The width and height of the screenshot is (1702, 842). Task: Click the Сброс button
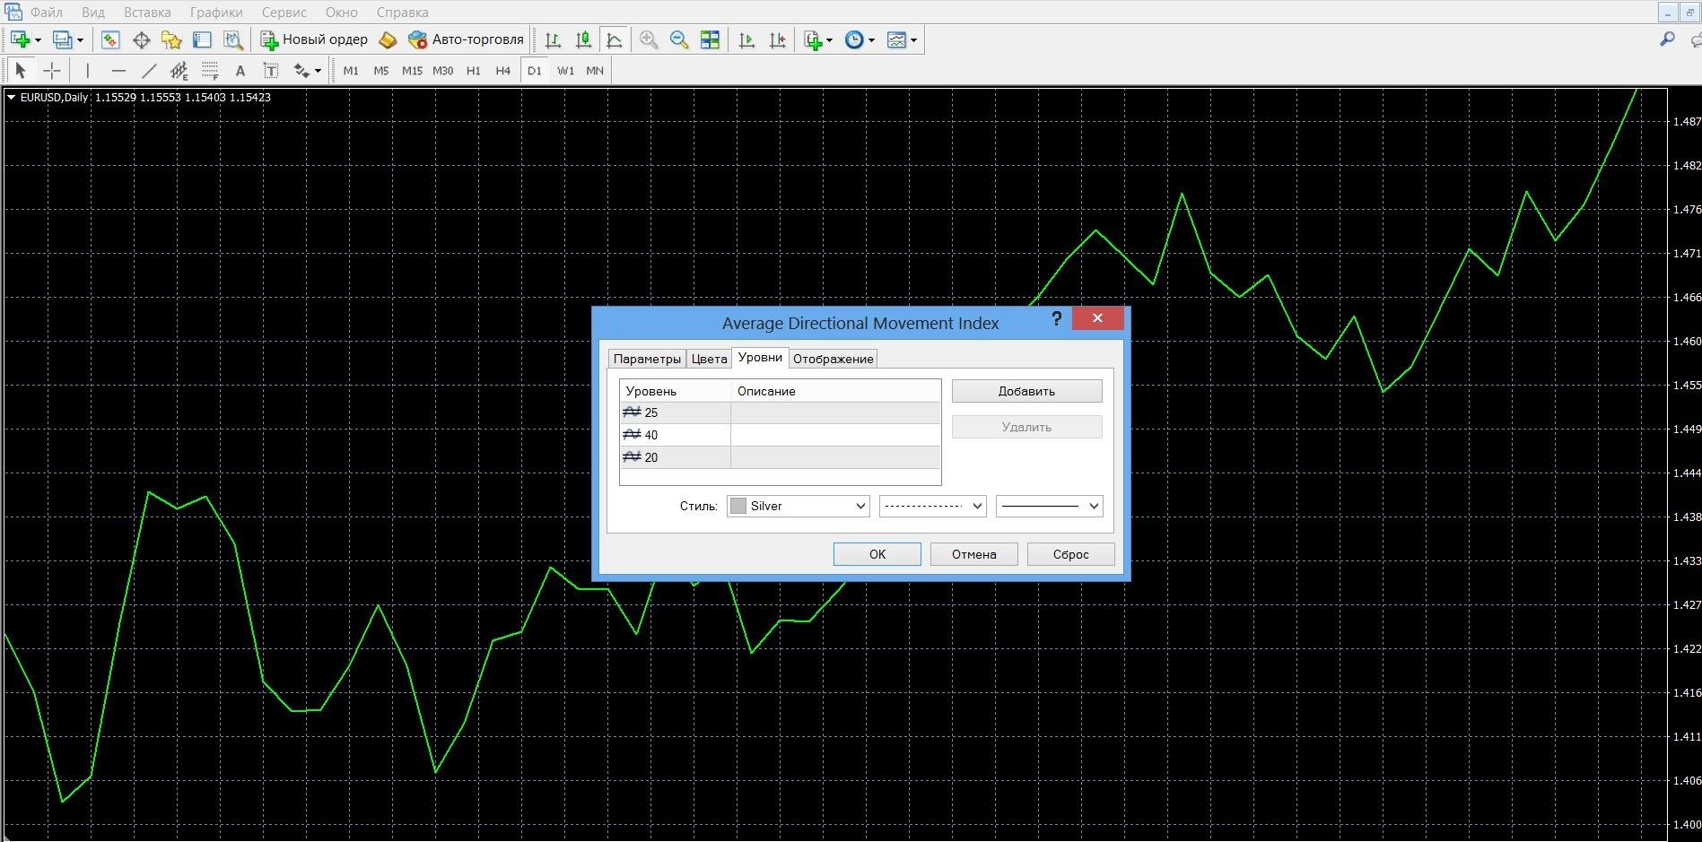pos(1070,554)
